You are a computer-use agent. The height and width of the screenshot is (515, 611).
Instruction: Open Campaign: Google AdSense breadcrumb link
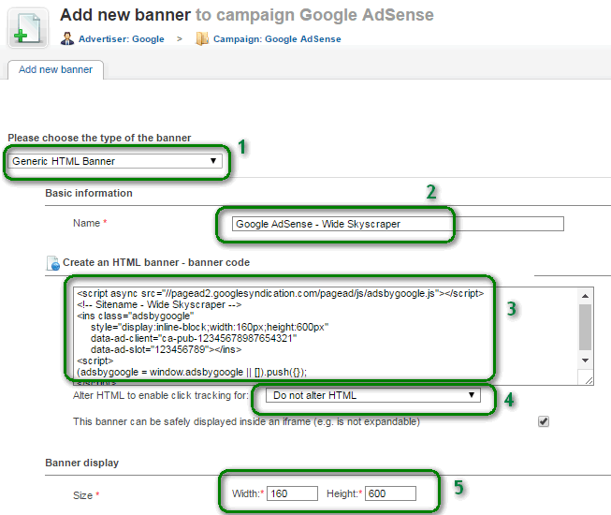277,39
